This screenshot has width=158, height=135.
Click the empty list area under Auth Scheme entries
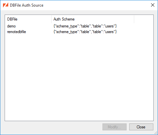click(93, 77)
